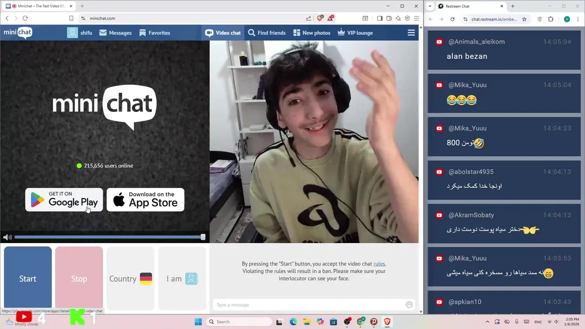Reload the minichat page
The height and width of the screenshot is (329, 585).
click(25, 18)
